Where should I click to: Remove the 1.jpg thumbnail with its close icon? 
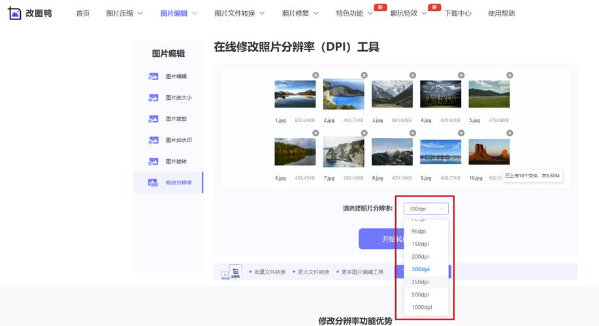316,75
